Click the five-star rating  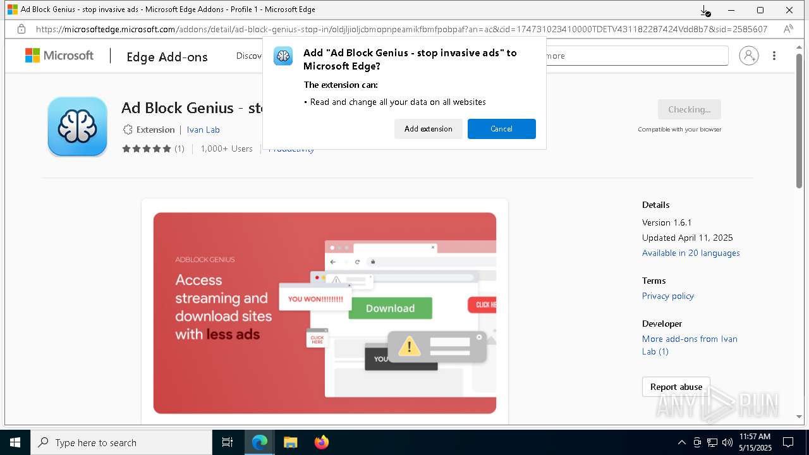coord(147,149)
